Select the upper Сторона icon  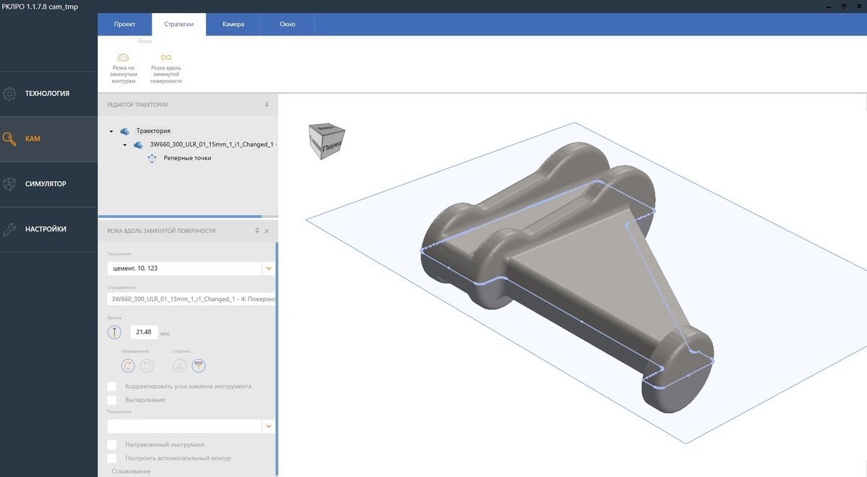tap(199, 366)
